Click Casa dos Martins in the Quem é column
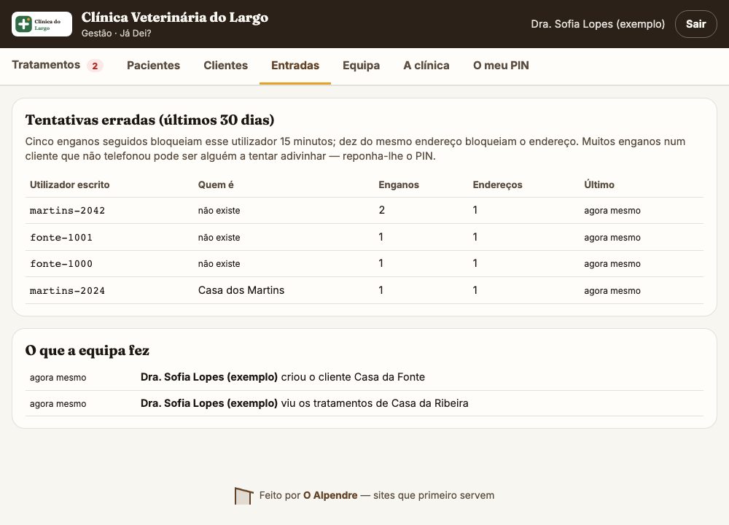The image size is (729, 525). pos(241,290)
